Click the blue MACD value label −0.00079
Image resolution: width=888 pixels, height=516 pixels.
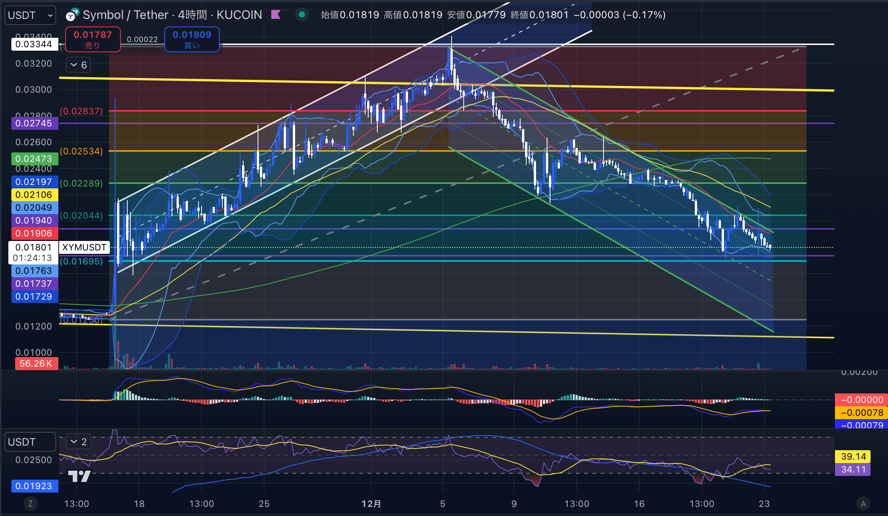tap(861, 424)
